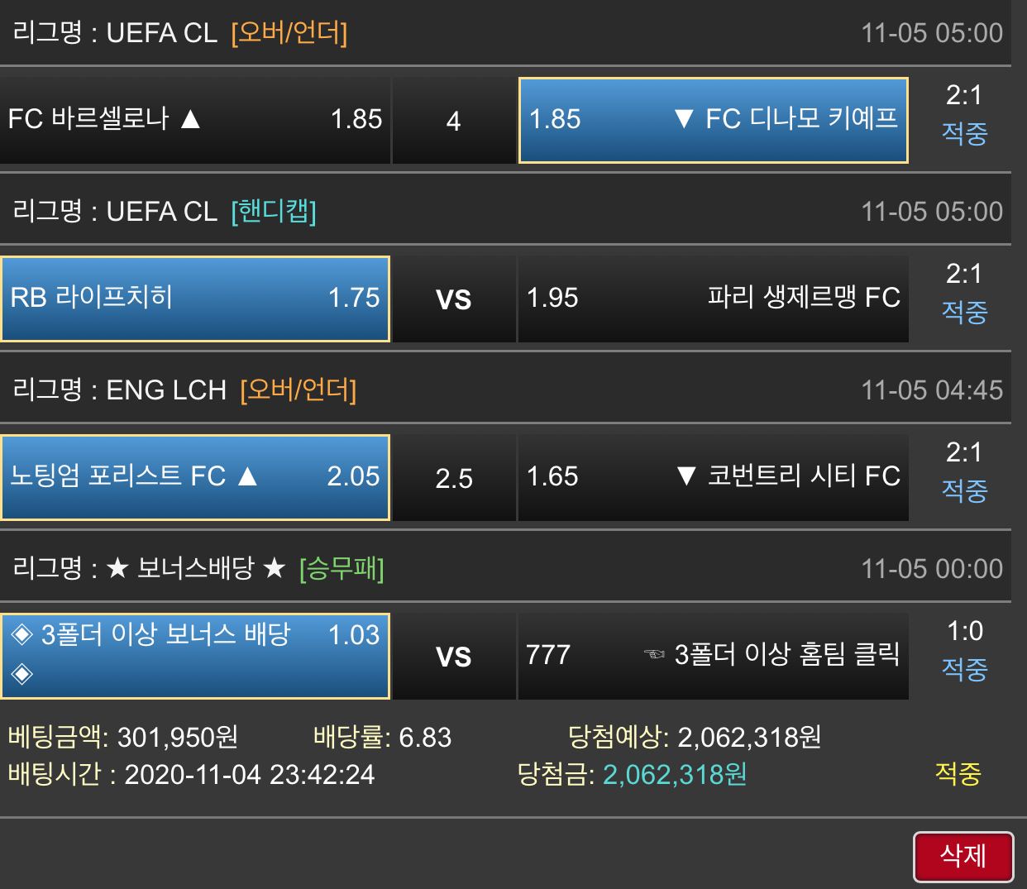Click the red 삭제 delete button

[x=963, y=856]
